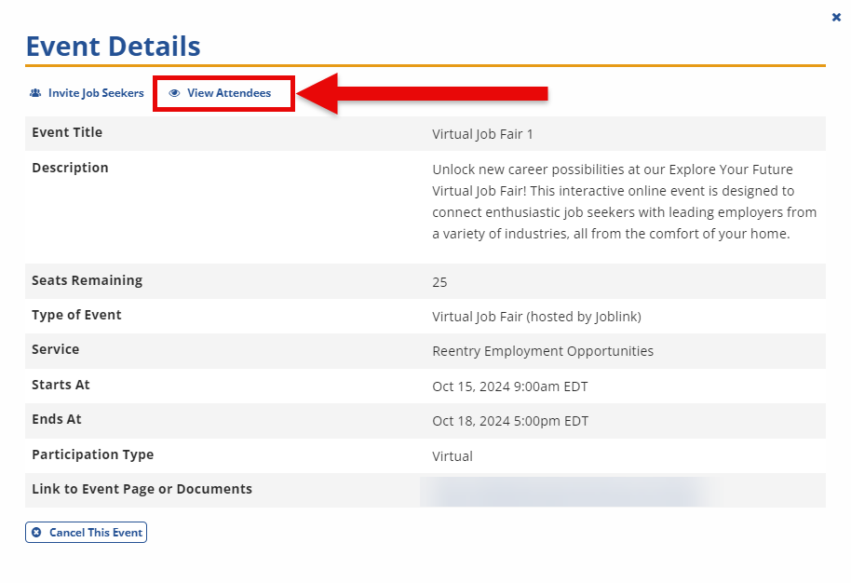851x583 pixels.
Task: Close the Event Details dialog with the X
Action: pyautogui.click(x=836, y=17)
